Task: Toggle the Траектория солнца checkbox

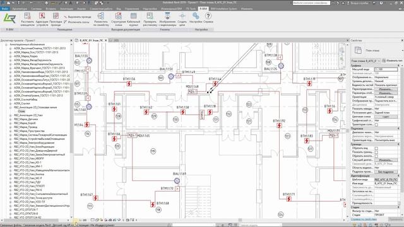Action: [x=376, y=125]
